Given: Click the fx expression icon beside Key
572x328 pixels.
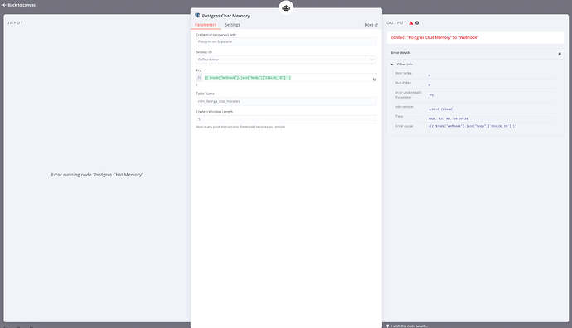Looking at the screenshot, I should [x=199, y=78].
